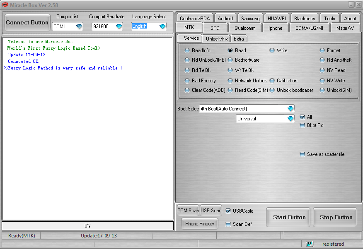Screen dimensions: 363x249
Task: Open the Universal model dropdown
Action: click(x=290, y=119)
